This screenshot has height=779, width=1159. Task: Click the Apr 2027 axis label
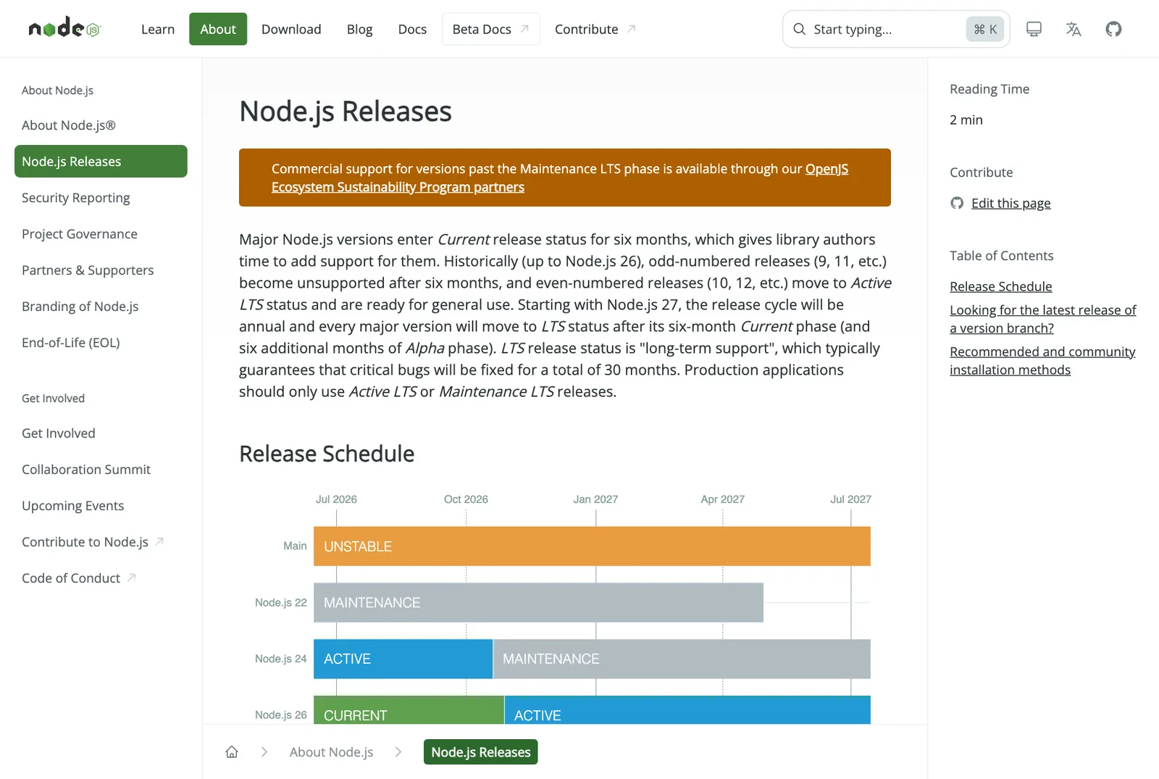[722, 499]
